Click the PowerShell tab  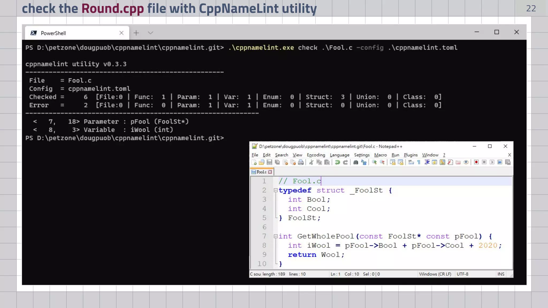tap(77, 33)
